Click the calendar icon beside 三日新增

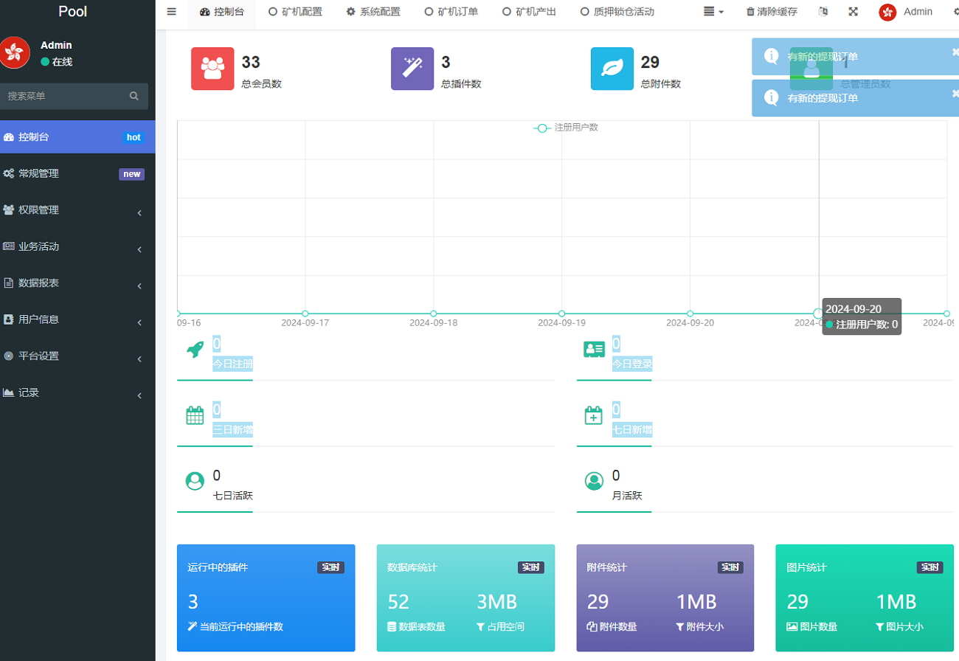(x=195, y=415)
